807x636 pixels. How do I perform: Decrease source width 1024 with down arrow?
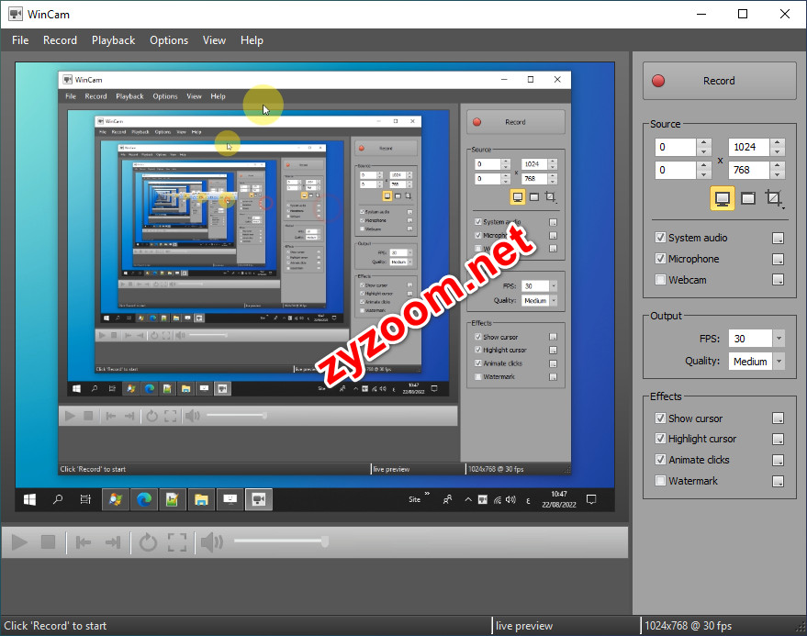(777, 151)
